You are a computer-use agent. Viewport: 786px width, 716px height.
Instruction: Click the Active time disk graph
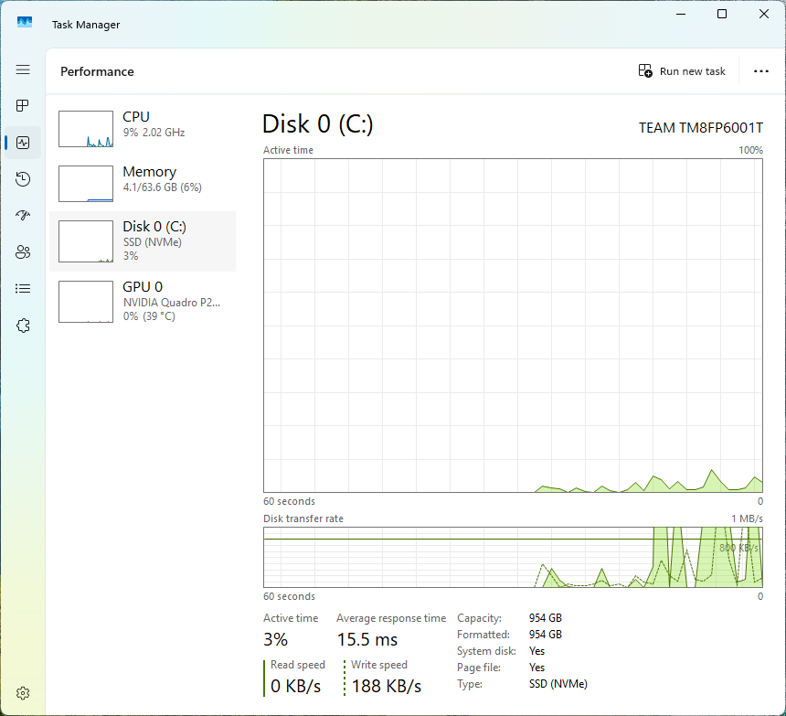[513, 326]
